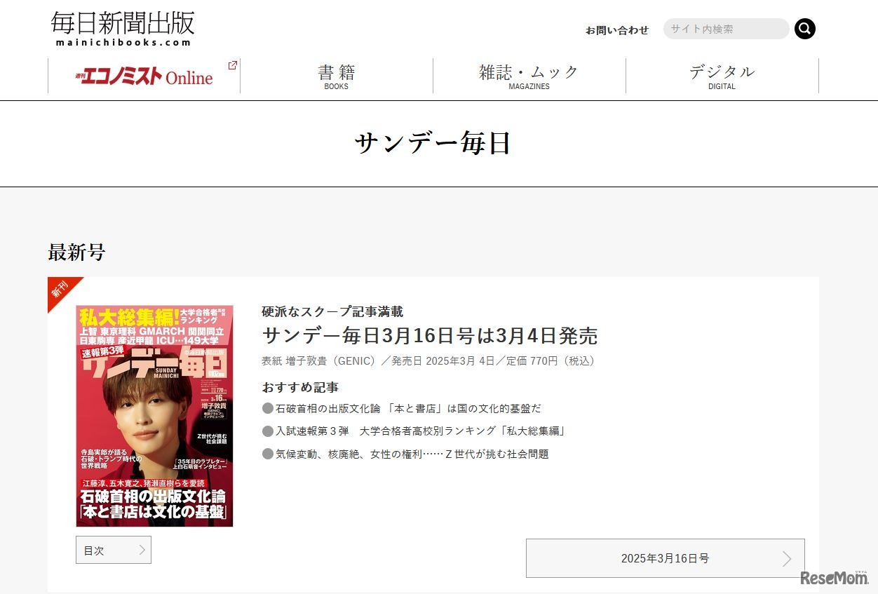Open the 目次 table of contents button
Image resolution: width=878 pixels, height=594 pixels.
tap(114, 550)
